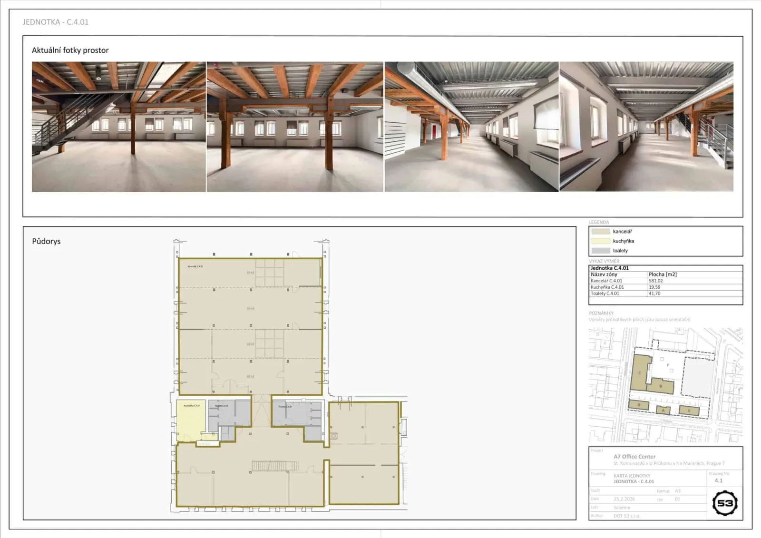Screen dimensions: 761x538
Task: Open third photo of the long corridor with ducting
Action: coord(471,127)
